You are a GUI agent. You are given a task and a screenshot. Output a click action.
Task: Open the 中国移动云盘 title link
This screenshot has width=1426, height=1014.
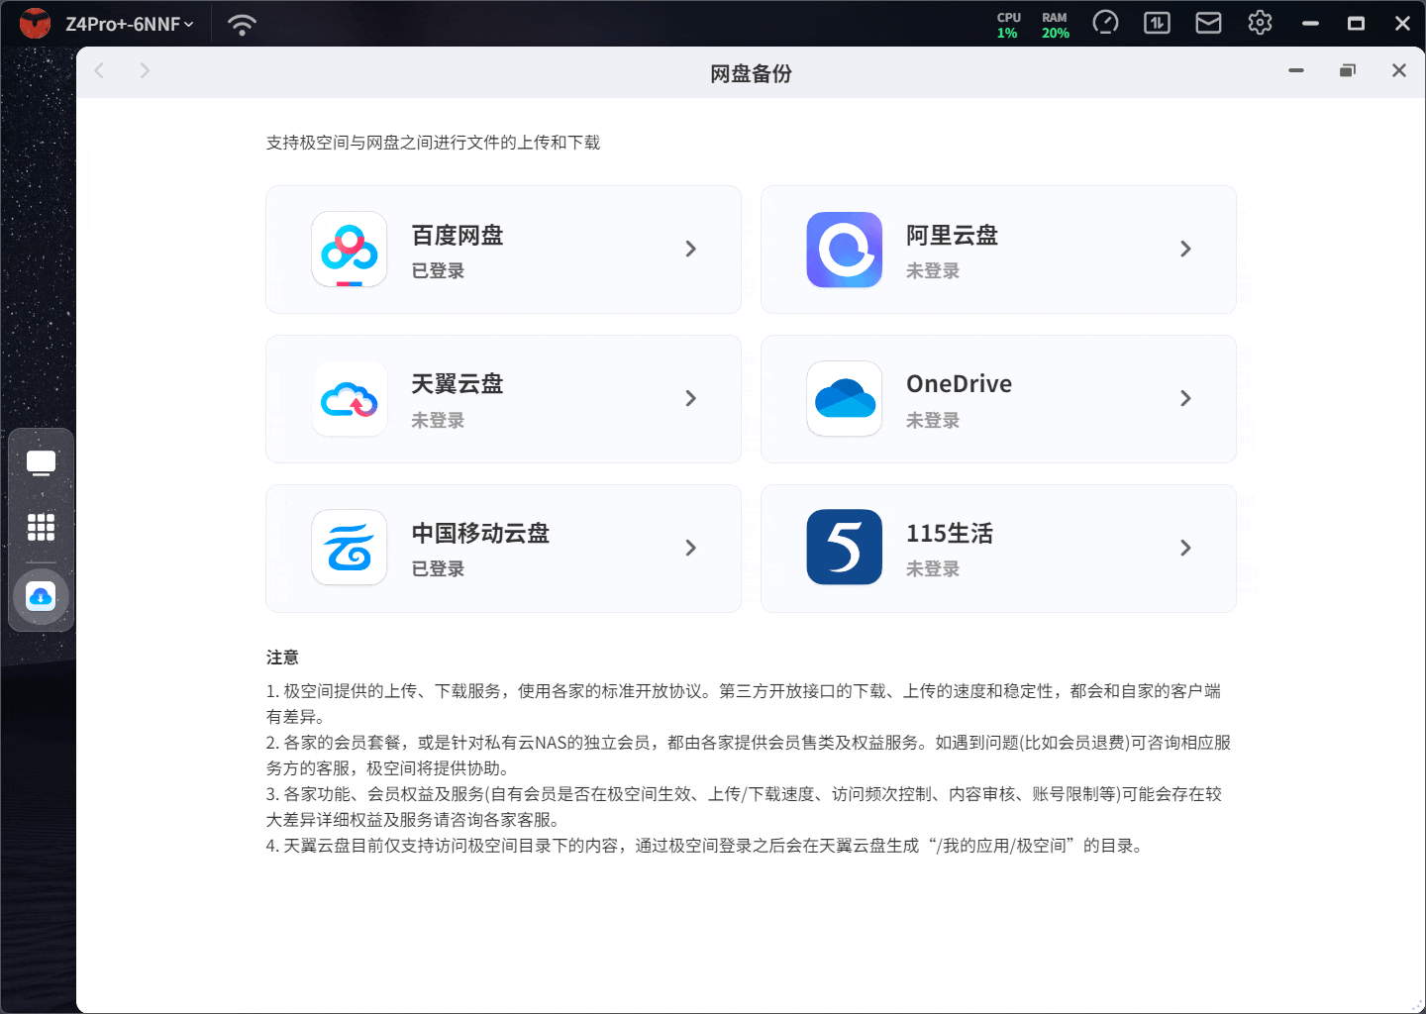pyautogui.click(x=480, y=534)
